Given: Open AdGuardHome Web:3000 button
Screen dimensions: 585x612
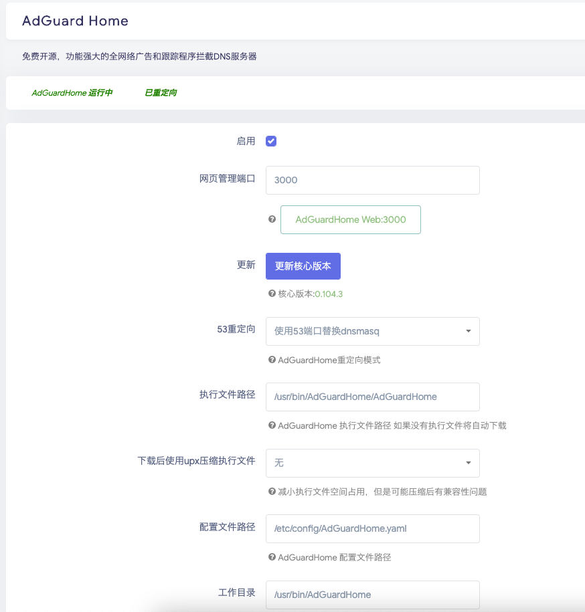Looking at the screenshot, I should pyautogui.click(x=351, y=220).
